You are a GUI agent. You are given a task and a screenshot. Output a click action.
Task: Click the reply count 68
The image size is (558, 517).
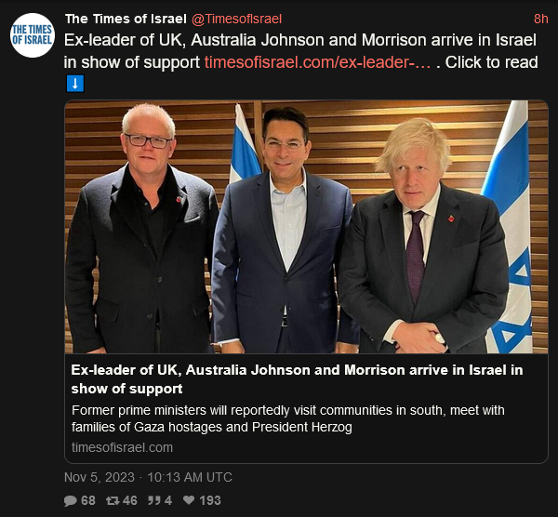(x=88, y=500)
